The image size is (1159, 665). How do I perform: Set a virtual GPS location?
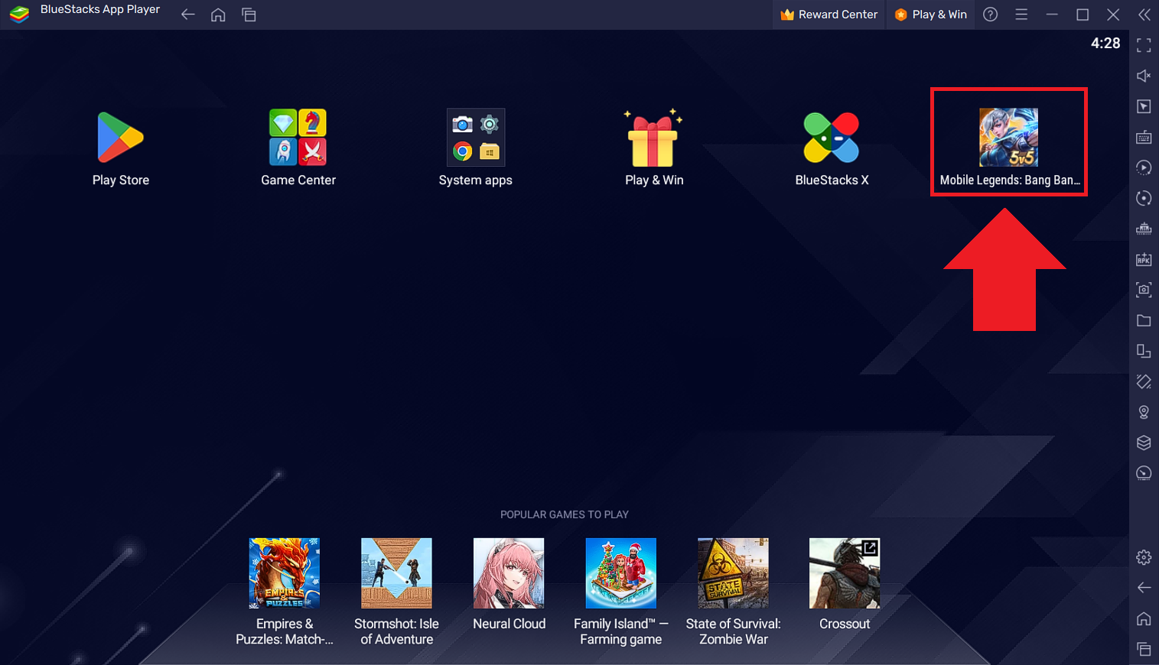(x=1144, y=412)
